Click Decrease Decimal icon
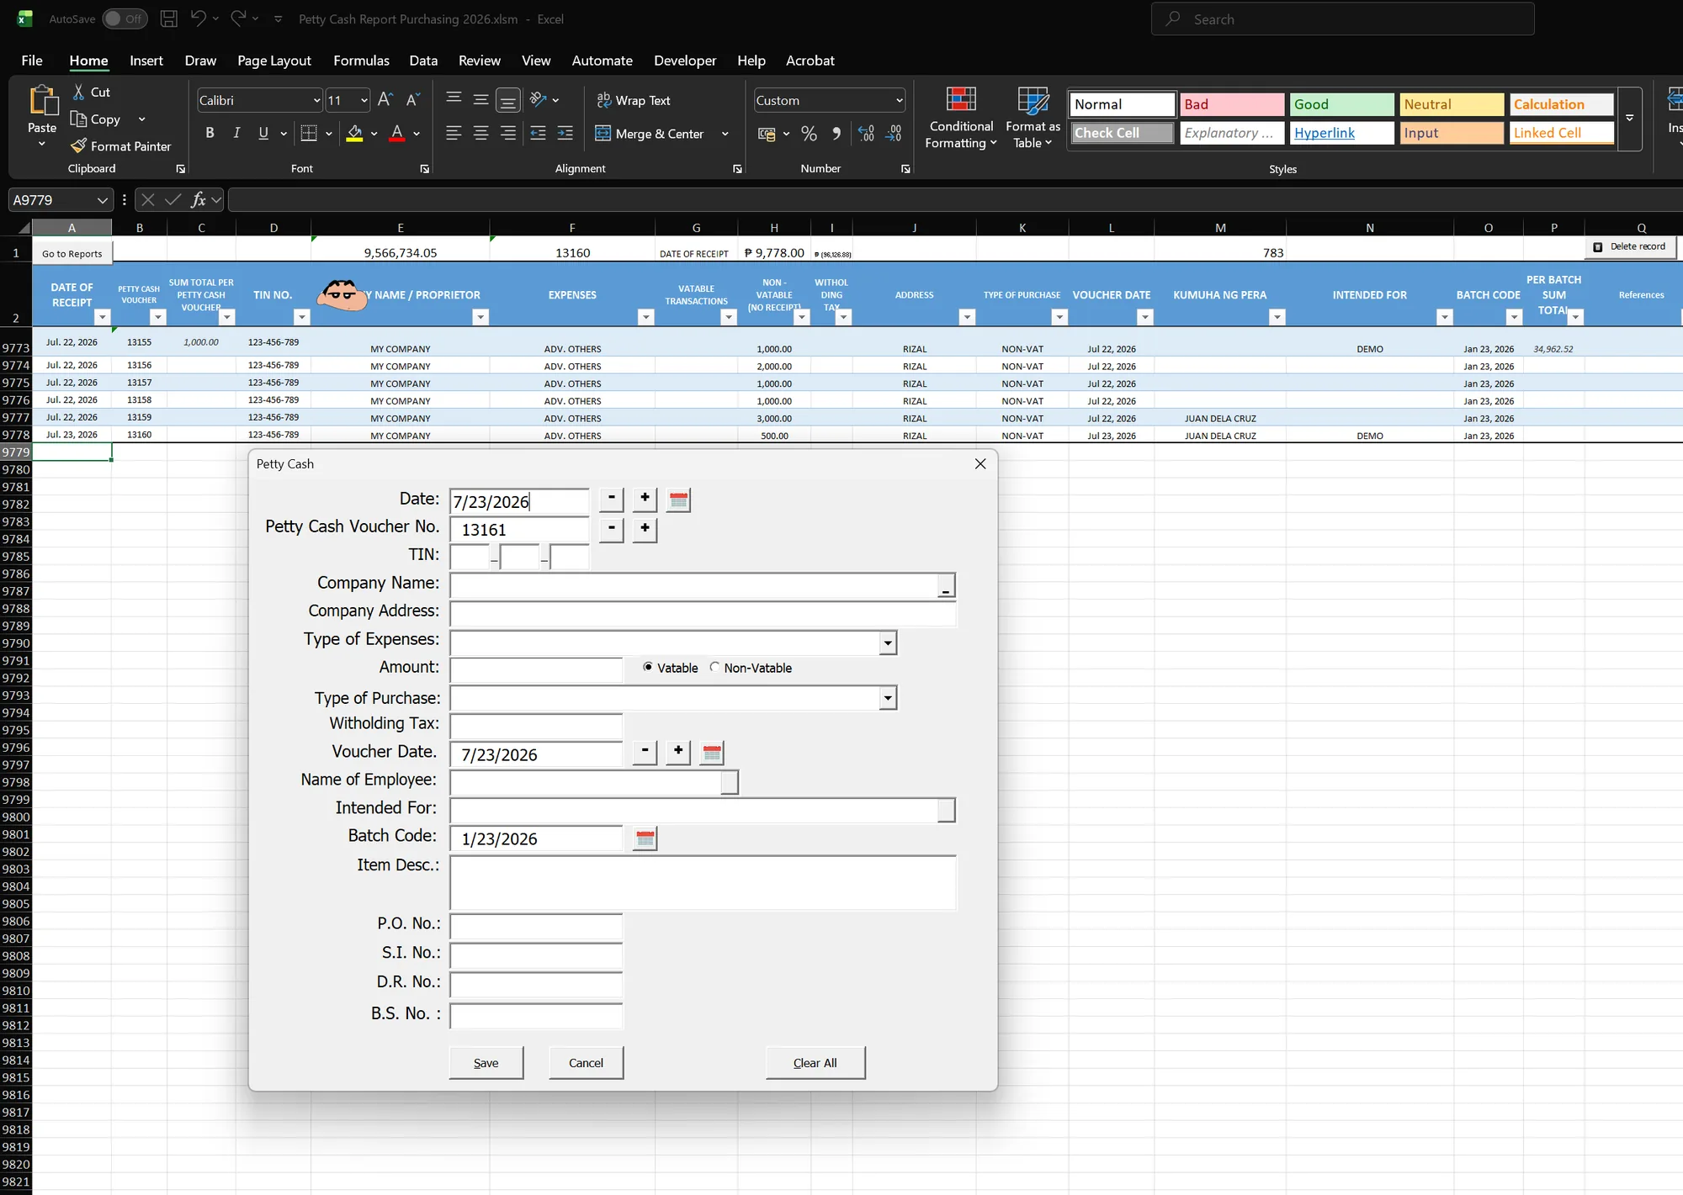This screenshot has width=1683, height=1195. point(894,133)
